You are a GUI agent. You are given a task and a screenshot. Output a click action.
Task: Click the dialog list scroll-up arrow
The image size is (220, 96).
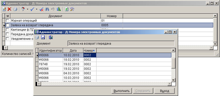(174, 50)
